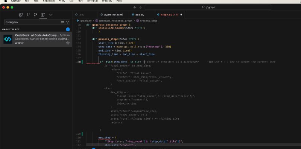Screen dimensions: 301x149
Task: Click the unsaved dot on graph.py tab
Action: click(181, 15)
